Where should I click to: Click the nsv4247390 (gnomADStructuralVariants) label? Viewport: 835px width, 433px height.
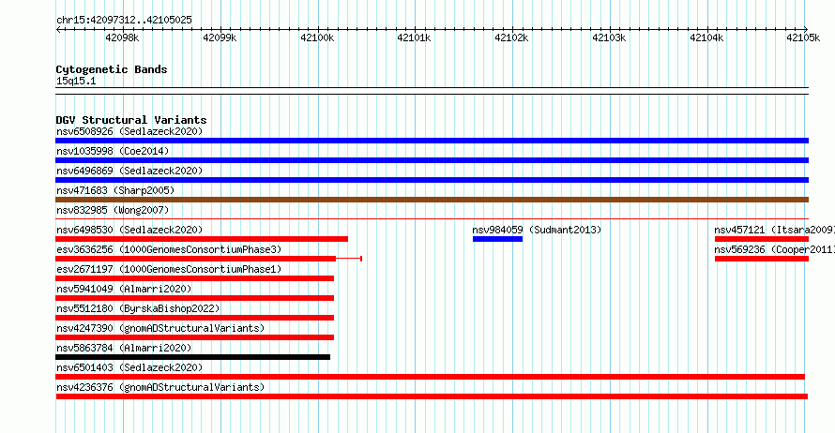(160, 328)
